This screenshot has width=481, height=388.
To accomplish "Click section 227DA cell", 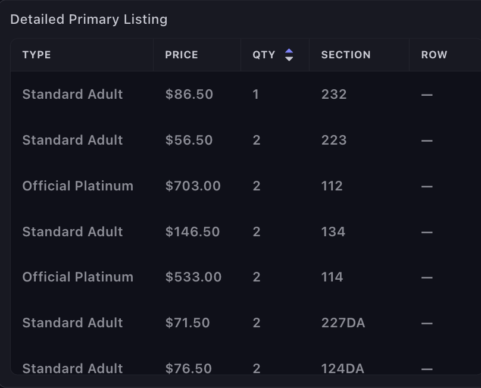I will coord(343,323).
